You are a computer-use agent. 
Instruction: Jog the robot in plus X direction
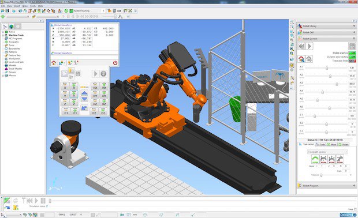(x=74, y=86)
